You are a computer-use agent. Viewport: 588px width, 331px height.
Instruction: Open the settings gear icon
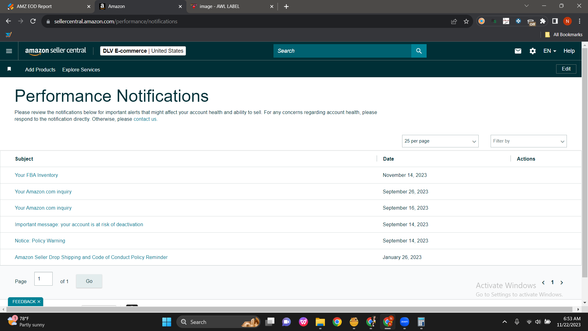533,51
